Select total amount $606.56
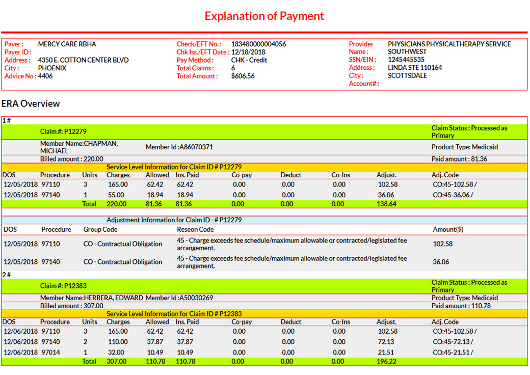The height and width of the screenshot is (375, 530). pyautogui.click(x=243, y=76)
